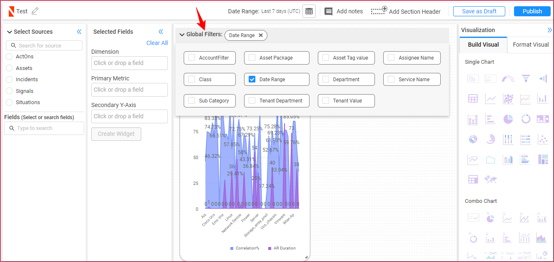The width and height of the screenshot is (554, 262).
Task: Enable the Asset Package checkbox
Action: [252, 58]
